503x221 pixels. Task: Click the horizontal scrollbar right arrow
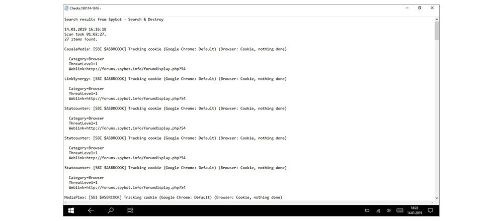coord(432,202)
